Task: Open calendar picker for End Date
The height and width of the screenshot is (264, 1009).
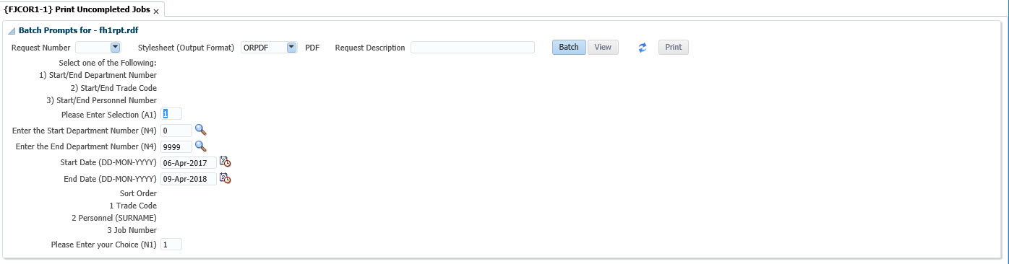Action: pos(225,177)
